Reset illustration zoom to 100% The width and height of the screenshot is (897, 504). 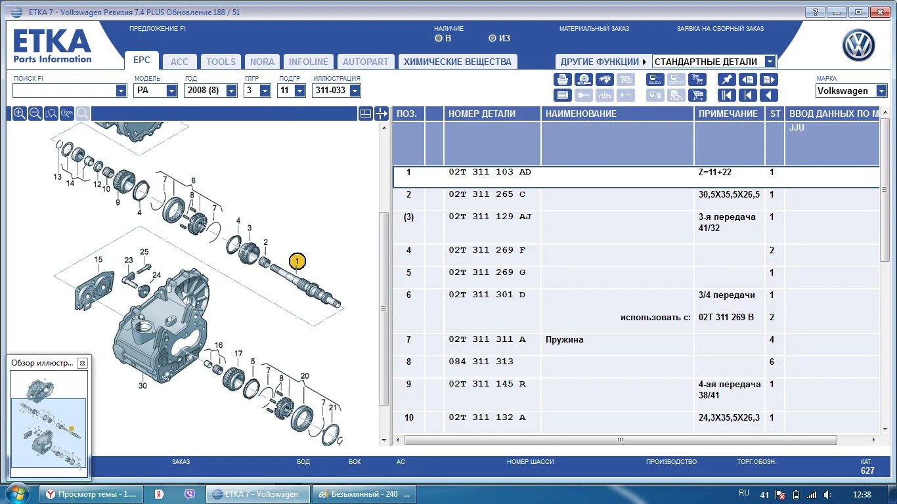(67, 114)
